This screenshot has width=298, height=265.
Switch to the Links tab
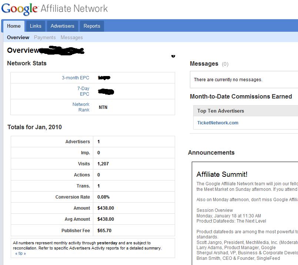click(x=36, y=26)
